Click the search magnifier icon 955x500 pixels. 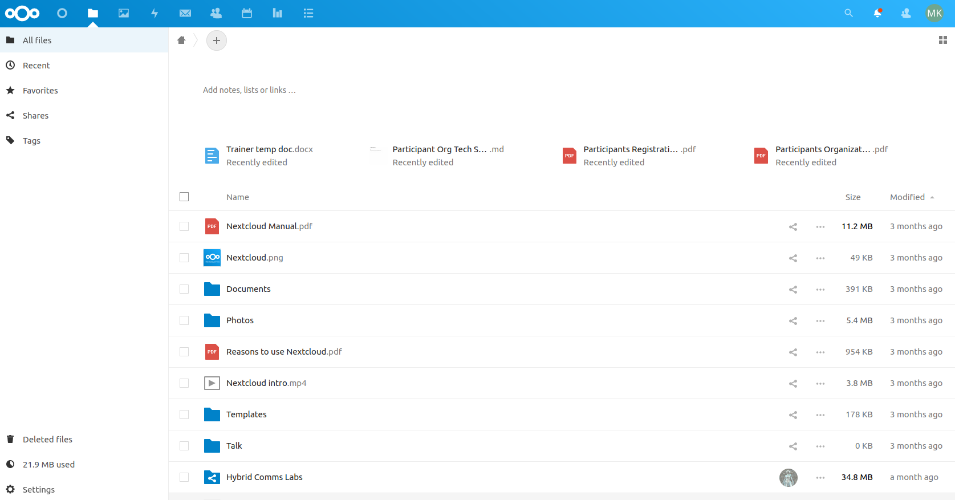(848, 13)
